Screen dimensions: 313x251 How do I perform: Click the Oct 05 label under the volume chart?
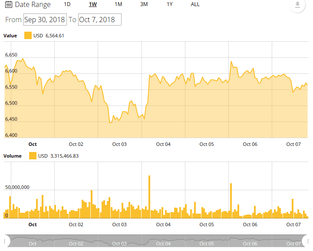tap(207, 225)
